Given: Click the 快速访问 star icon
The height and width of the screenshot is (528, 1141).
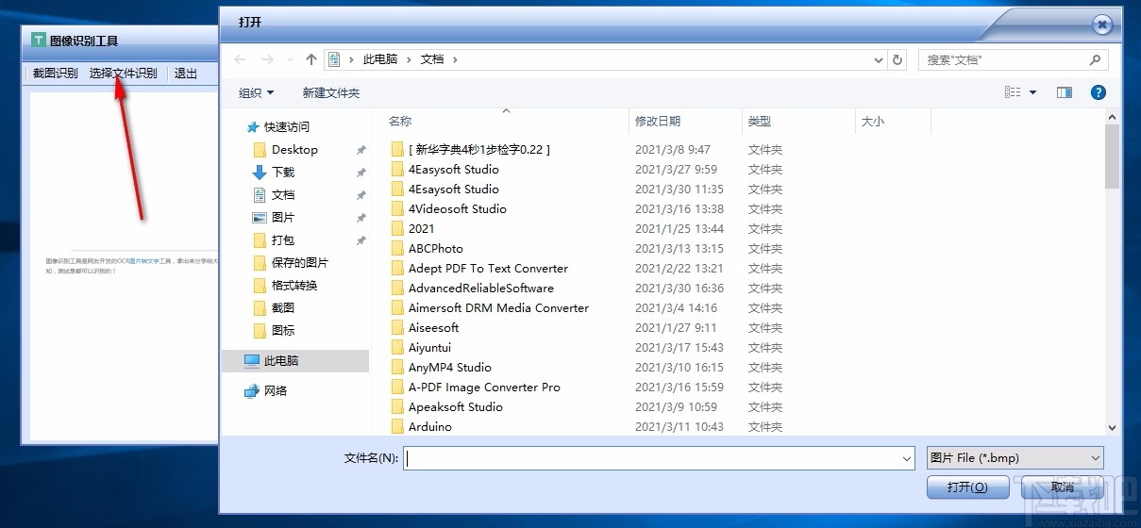Looking at the screenshot, I should (253, 127).
